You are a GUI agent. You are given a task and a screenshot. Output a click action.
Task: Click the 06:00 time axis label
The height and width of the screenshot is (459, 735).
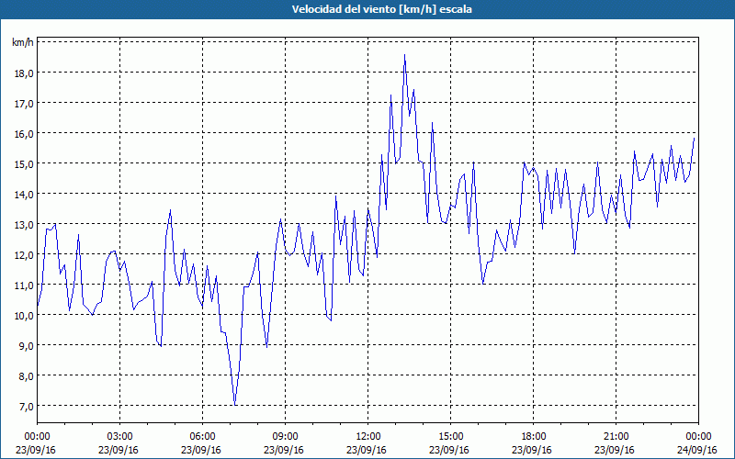202,436
